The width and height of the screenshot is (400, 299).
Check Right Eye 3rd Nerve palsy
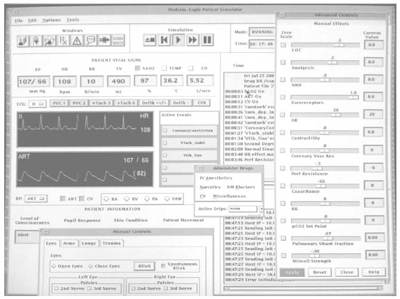166,289
